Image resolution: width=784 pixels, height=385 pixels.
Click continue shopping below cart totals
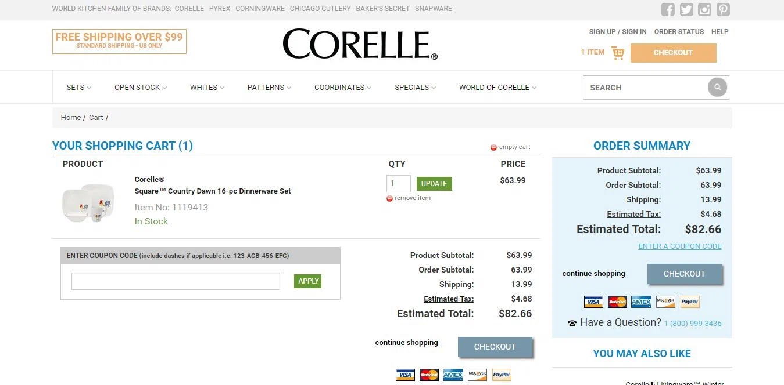(407, 343)
